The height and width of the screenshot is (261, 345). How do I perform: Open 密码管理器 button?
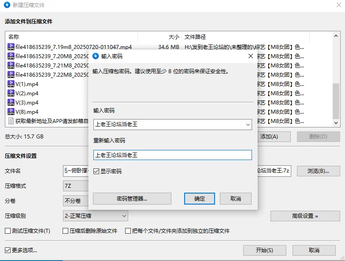(x=132, y=199)
